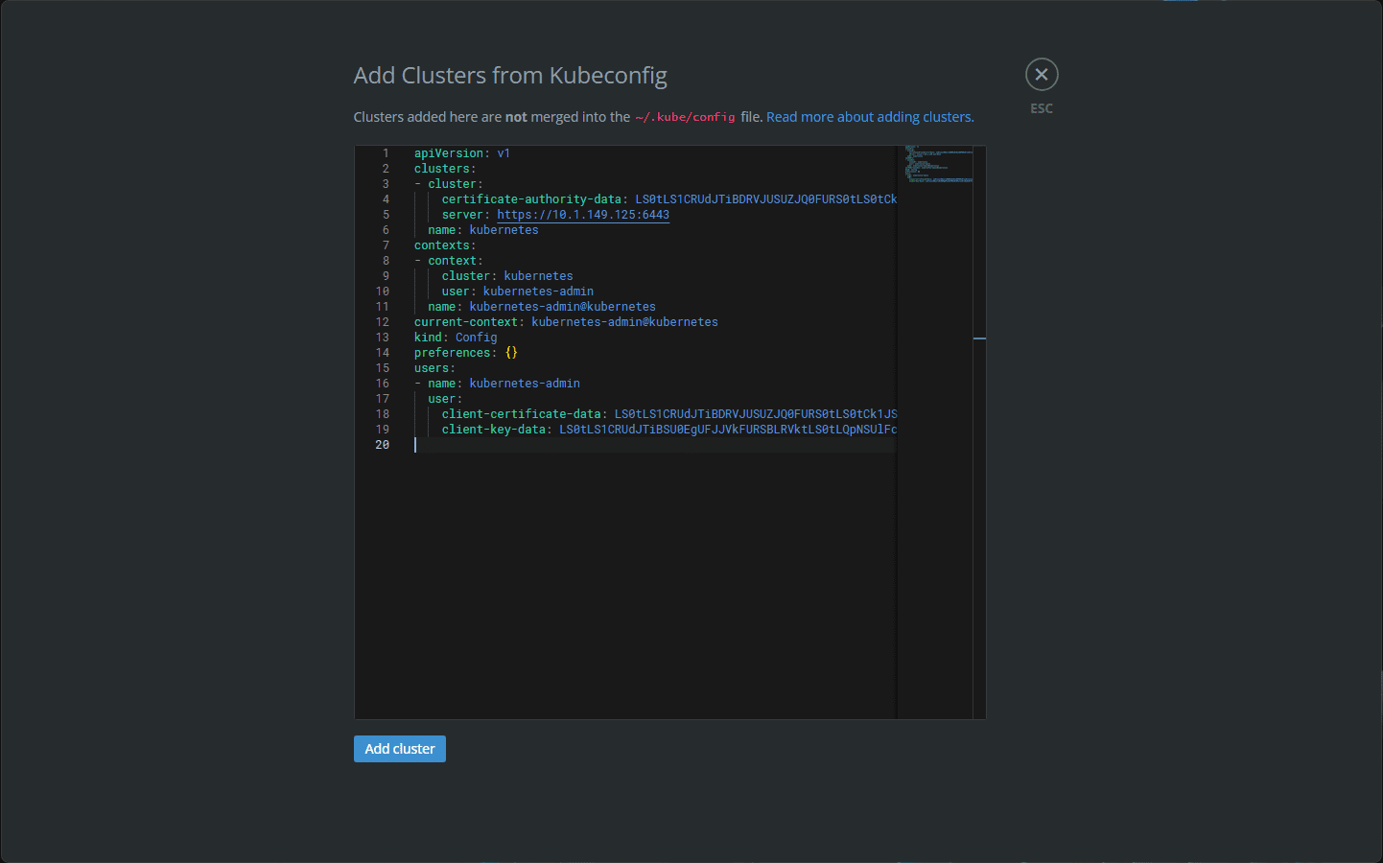Click the current-context key on line 12
Viewport: 1383px width, 863px height.
pos(465,322)
